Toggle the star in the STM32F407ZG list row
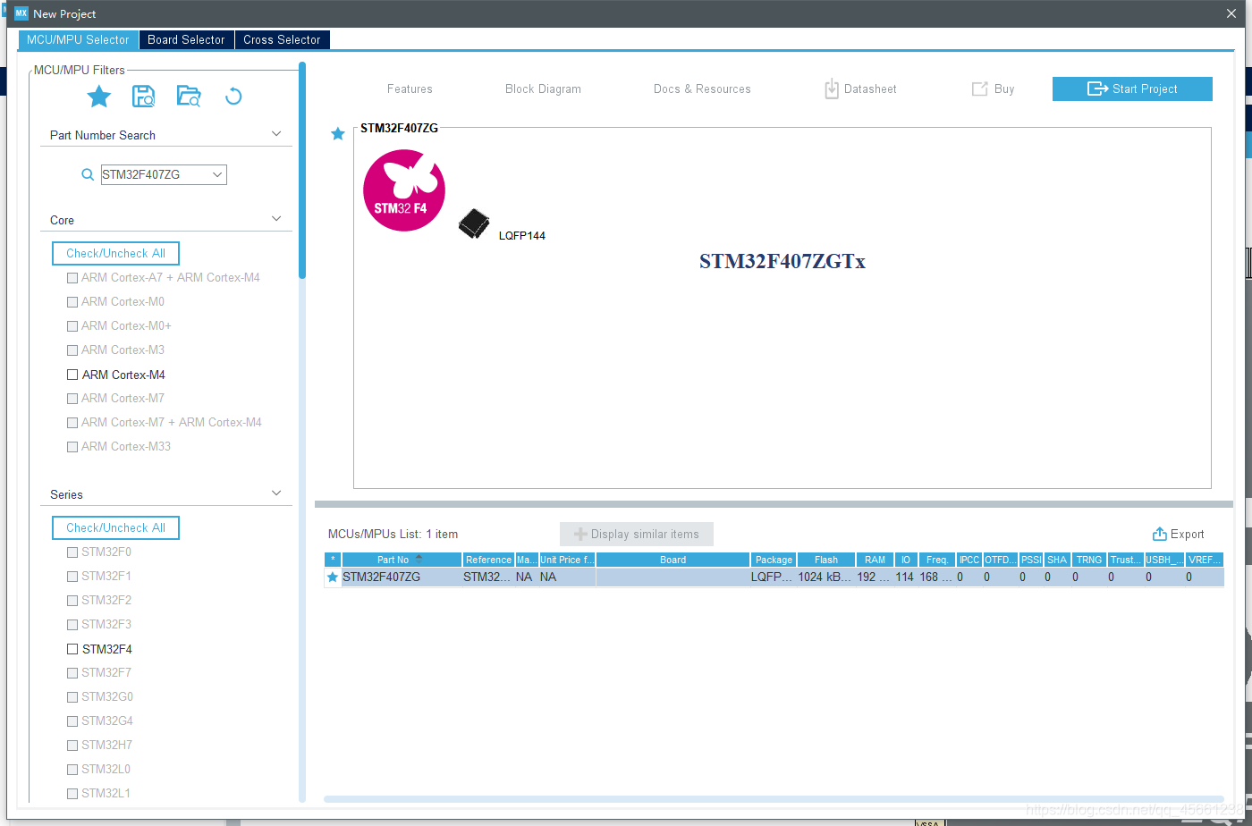The width and height of the screenshot is (1252, 826). (333, 577)
